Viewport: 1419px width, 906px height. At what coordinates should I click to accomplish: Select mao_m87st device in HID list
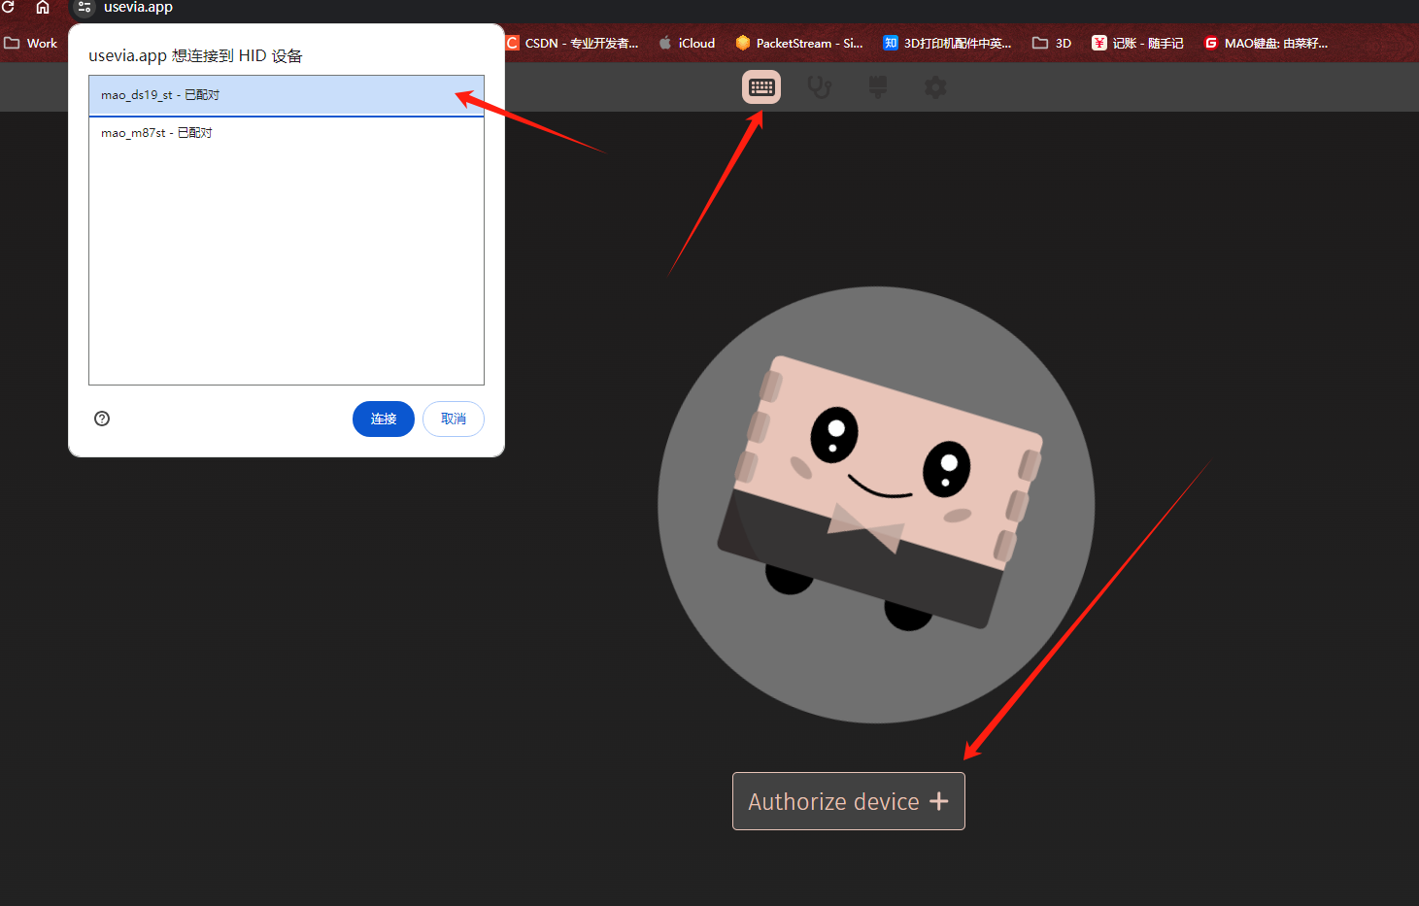pos(287,133)
